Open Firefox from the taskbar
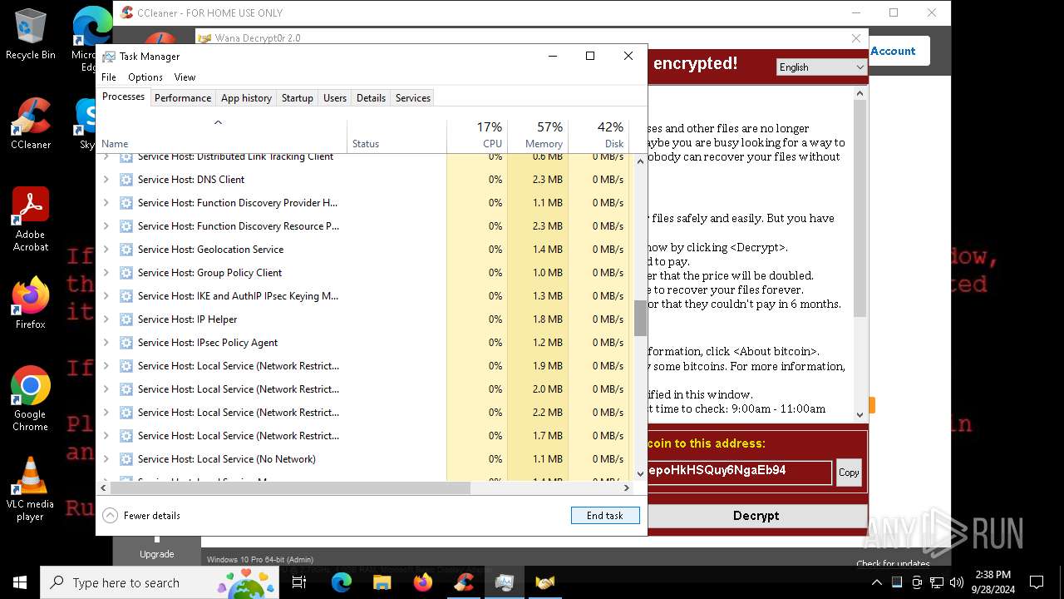The height and width of the screenshot is (599, 1064). click(x=422, y=582)
